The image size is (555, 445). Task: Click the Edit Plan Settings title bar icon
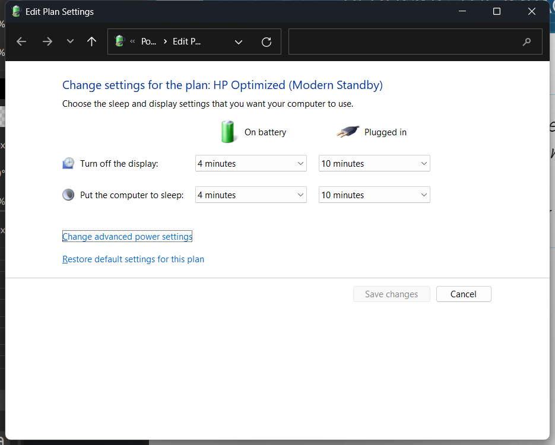[16, 11]
